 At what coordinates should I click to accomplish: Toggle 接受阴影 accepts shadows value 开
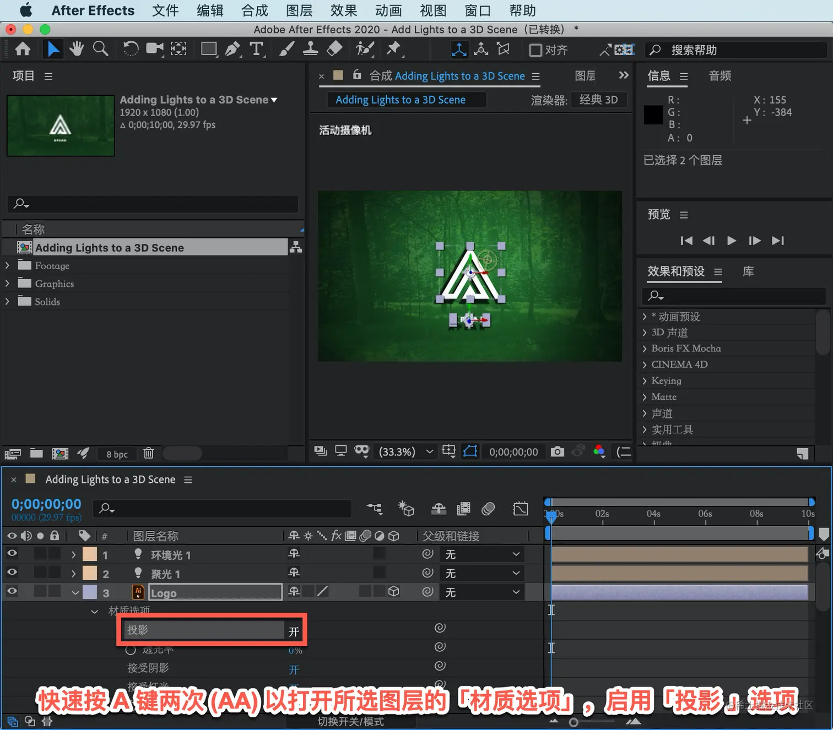[294, 669]
